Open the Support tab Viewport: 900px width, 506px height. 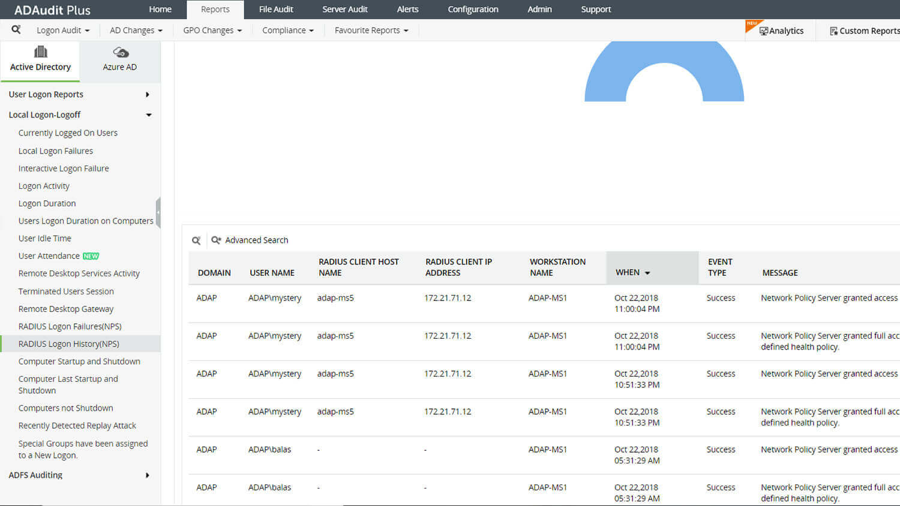click(596, 10)
